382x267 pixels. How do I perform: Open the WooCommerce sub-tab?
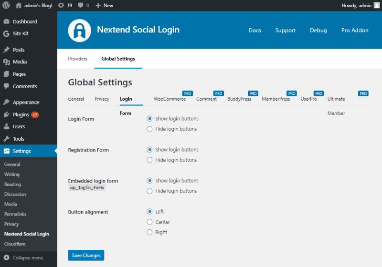pyautogui.click(x=170, y=99)
